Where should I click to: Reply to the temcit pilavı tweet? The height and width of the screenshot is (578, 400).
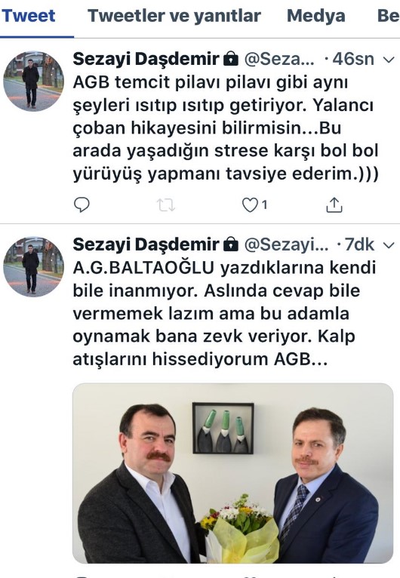(x=82, y=204)
